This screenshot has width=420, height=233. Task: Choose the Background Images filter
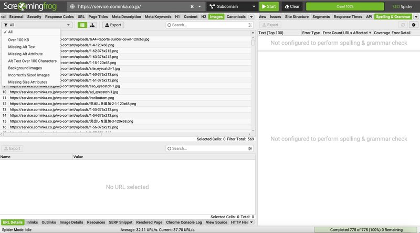(31, 68)
